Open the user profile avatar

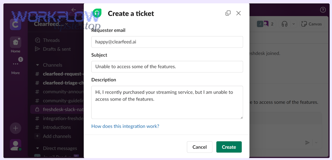tap(15, 145)
